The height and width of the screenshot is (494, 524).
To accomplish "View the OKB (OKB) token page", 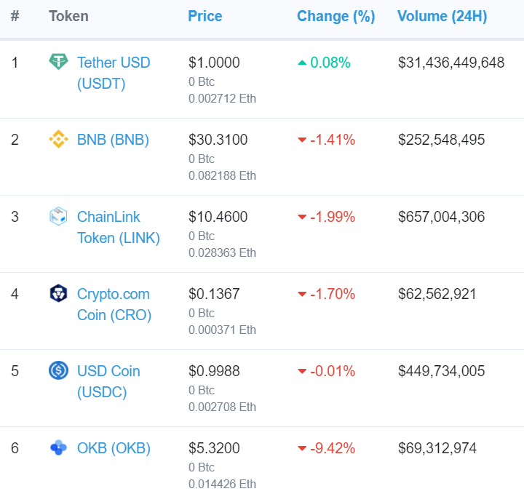I will point(114,447).
